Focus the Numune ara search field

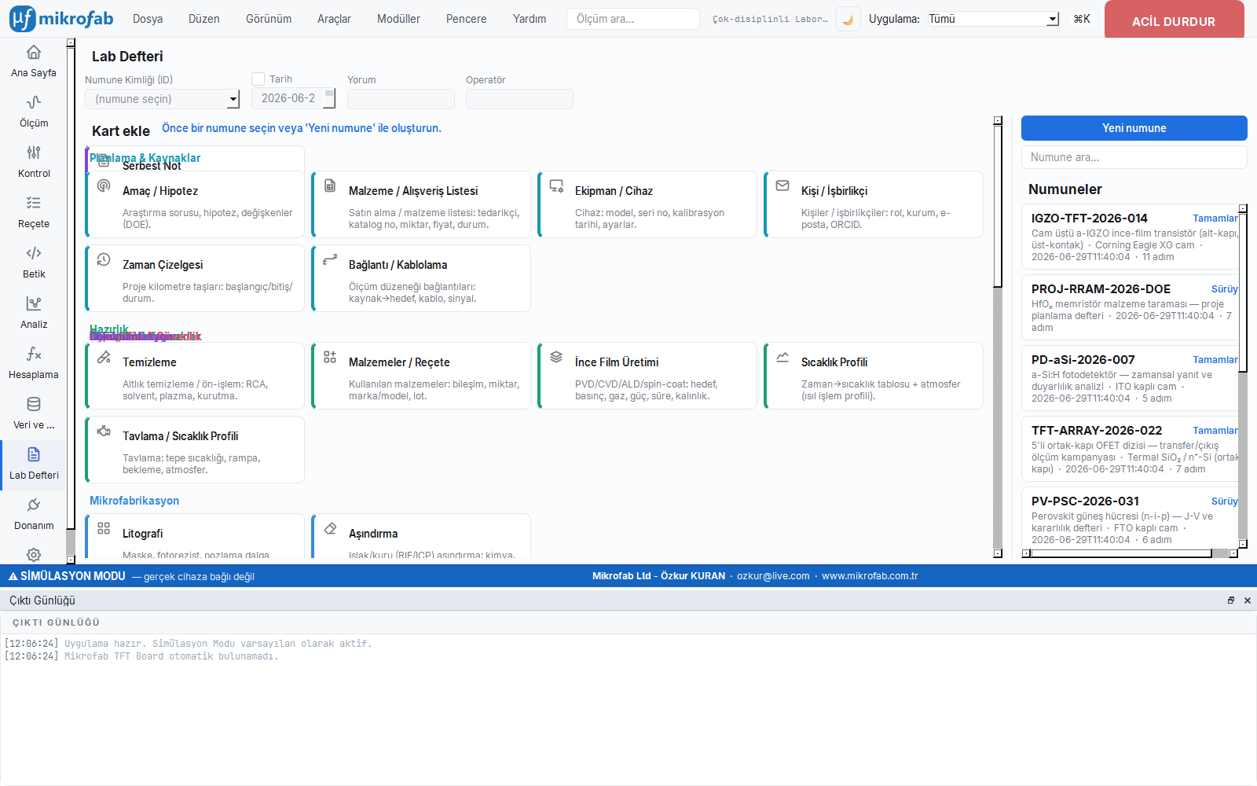1134,157
